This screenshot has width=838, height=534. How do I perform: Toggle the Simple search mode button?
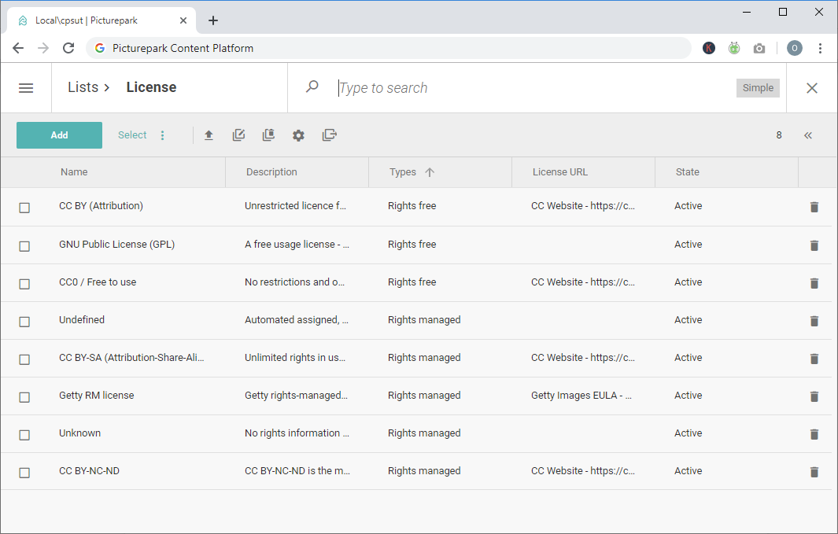(x=758, y=88)
